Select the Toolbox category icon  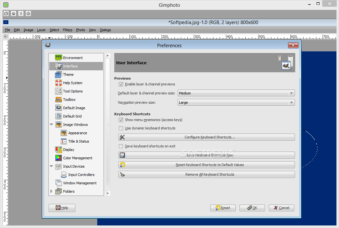point(59,100)
